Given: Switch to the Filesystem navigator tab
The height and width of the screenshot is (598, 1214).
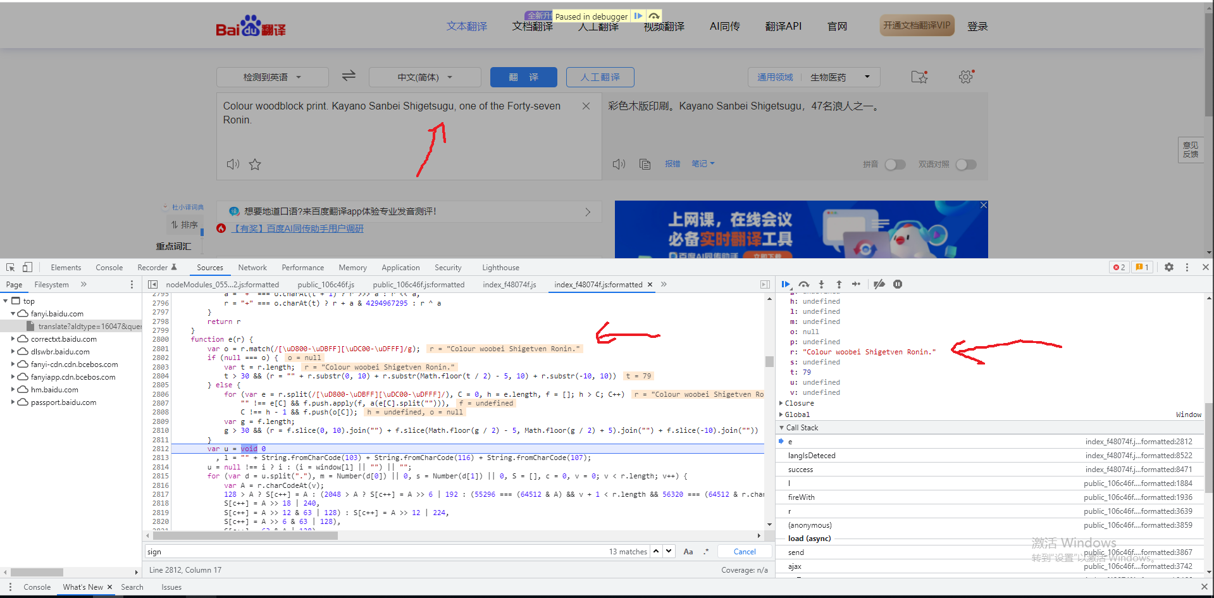Looking at the screenshot, I should click(x=51, y=284).
